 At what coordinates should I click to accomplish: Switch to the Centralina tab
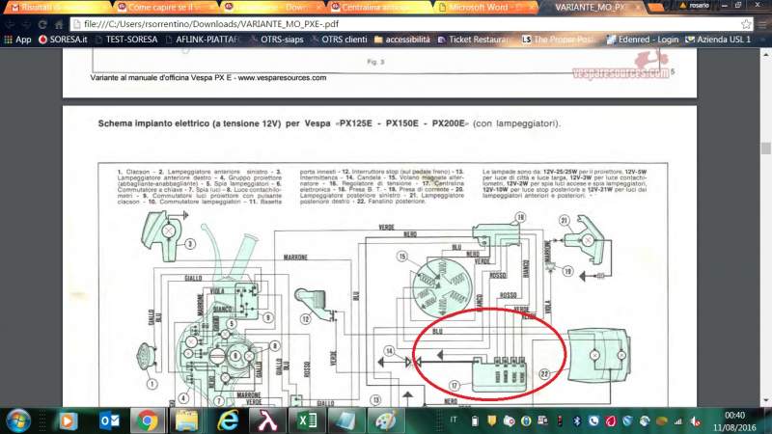[379, 8]
